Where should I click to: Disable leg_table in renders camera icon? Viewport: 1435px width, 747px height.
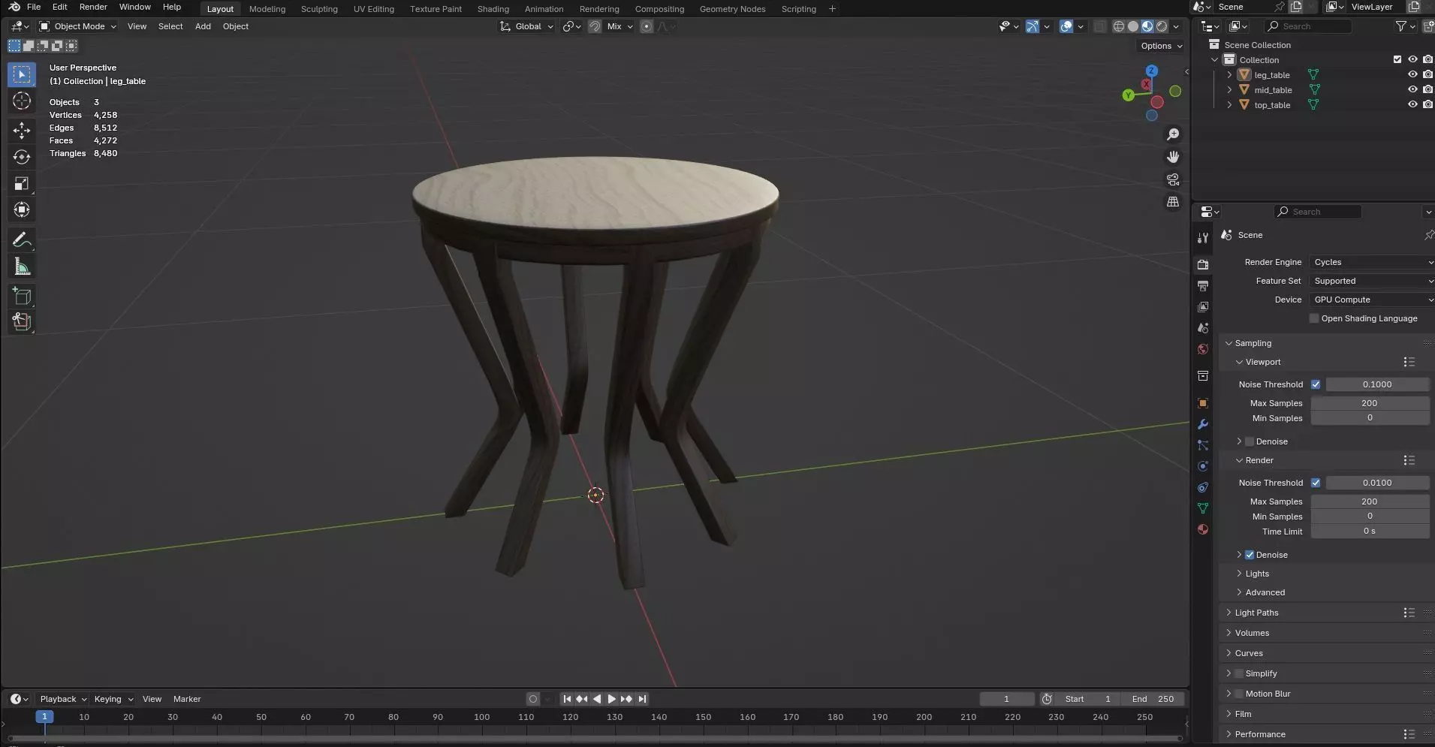(x=1427, y=74)
